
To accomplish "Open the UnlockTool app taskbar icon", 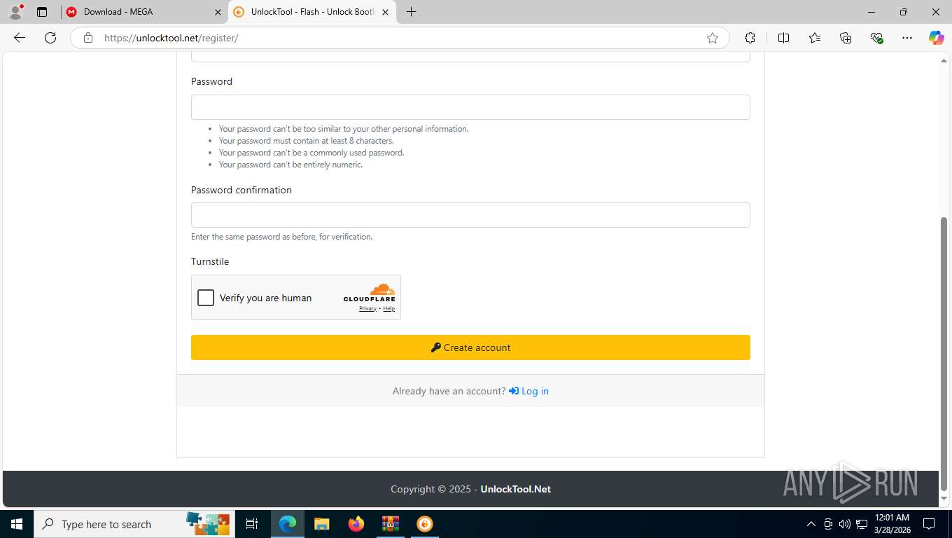I will click(x=424, y=524).
